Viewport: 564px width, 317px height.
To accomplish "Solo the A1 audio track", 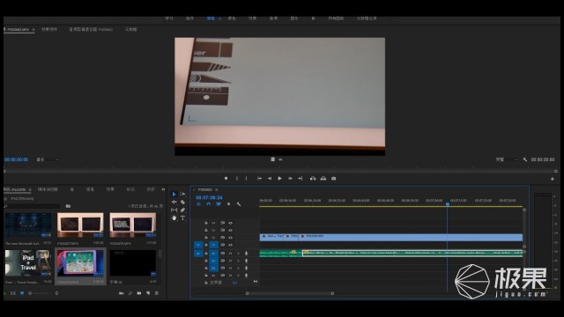I will pyautogui.click(x=238, y=254).
